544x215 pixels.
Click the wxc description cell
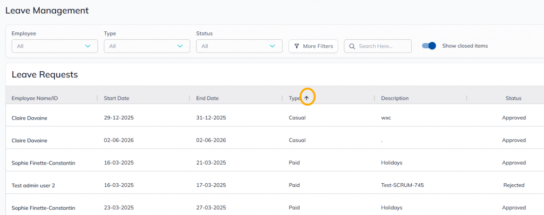(386, 117)
